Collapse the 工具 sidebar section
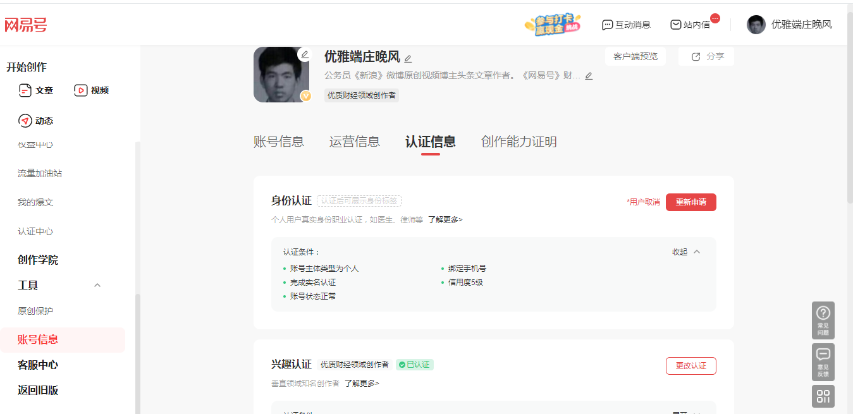 [97, 285]
